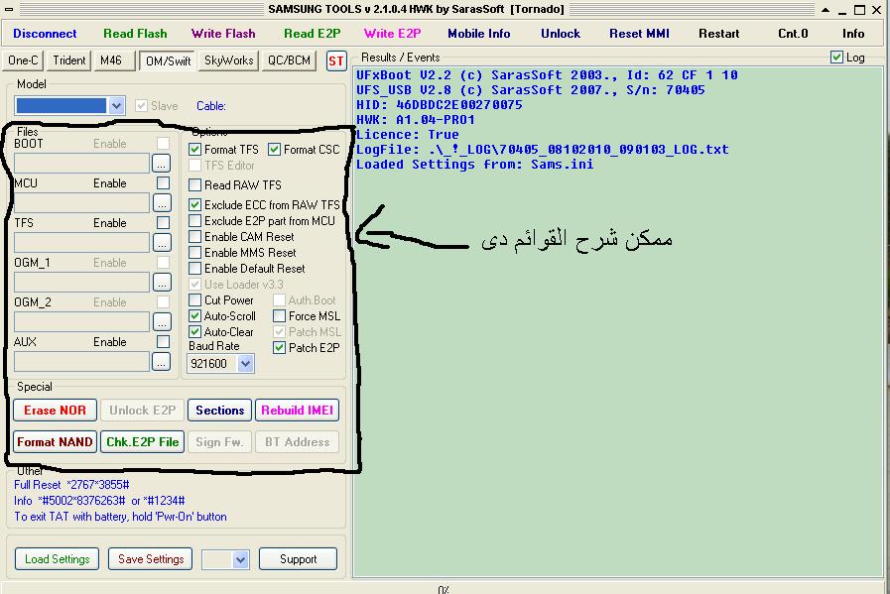890x594 pixels.
Task: Disconnect from the device
Action: point(45,34)
